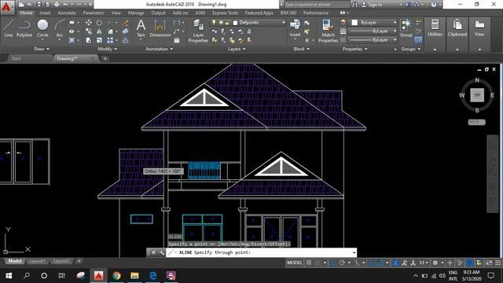Screen dimensions: 503x283
Task: Toggle Ortho mode in status bar
Action: pos(333,263)
